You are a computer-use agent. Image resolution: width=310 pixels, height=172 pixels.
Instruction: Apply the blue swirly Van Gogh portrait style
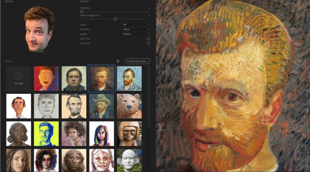(129, 78)
